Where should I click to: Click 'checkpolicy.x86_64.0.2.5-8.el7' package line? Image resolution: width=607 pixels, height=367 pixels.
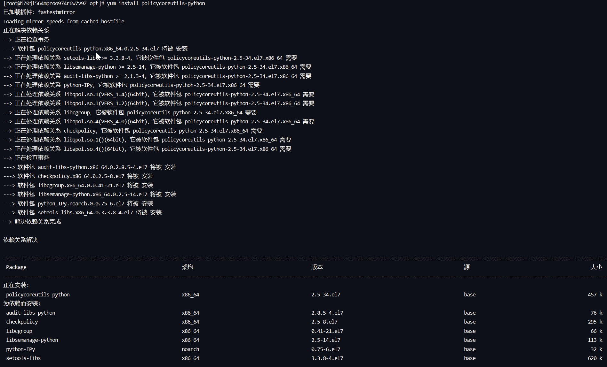(x=81, y=176)
